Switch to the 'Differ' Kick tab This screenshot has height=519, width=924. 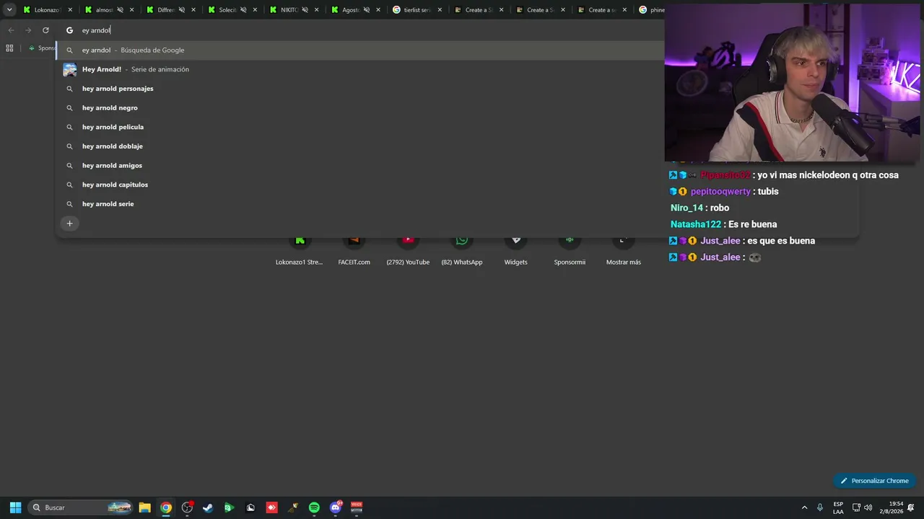pos(170,10)
